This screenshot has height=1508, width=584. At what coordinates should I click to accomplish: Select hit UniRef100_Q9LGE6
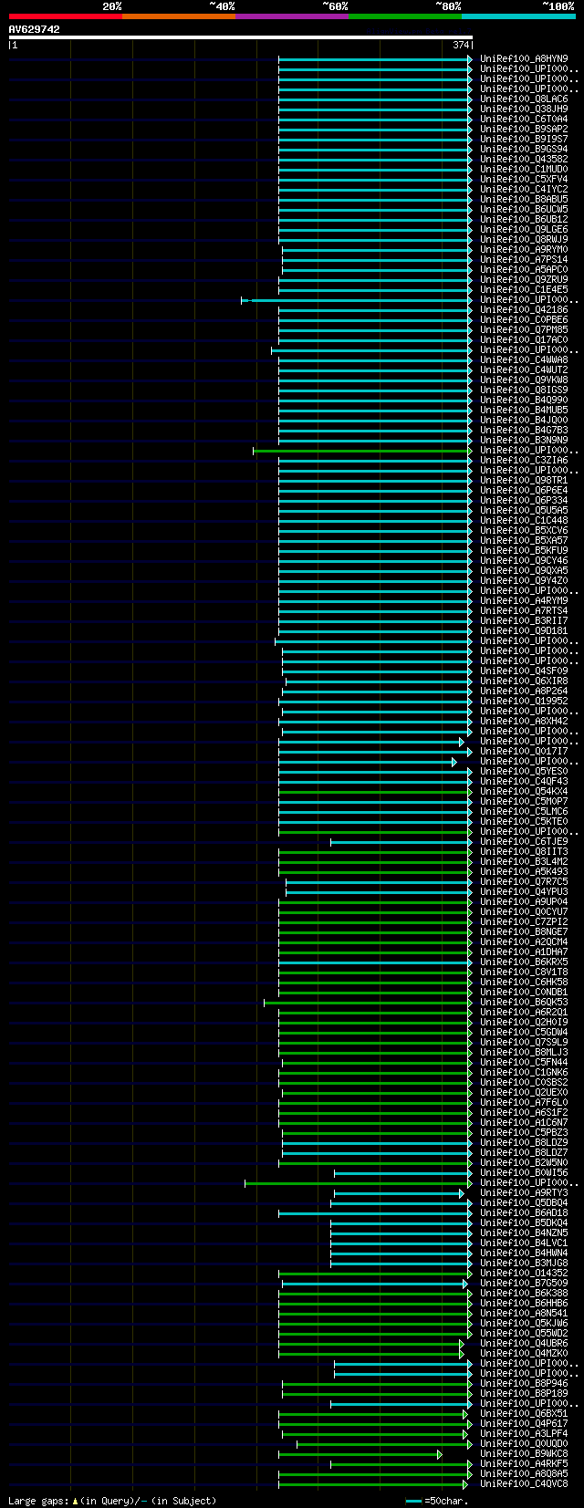coord(524,230)
